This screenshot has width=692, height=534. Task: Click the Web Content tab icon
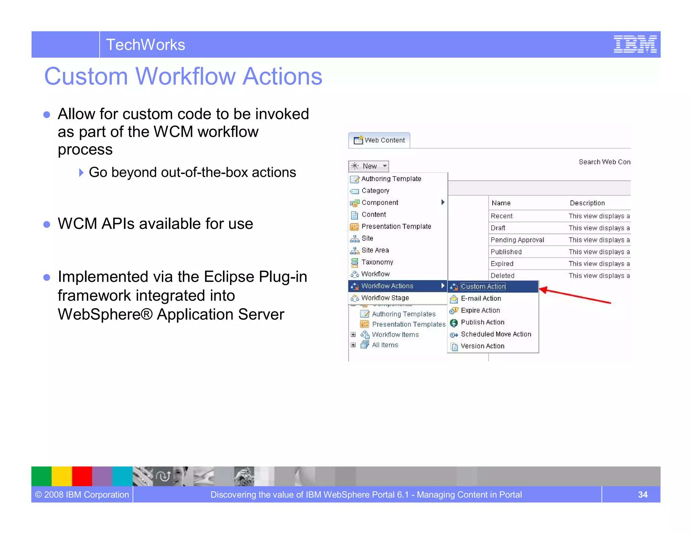pos(358,140)
